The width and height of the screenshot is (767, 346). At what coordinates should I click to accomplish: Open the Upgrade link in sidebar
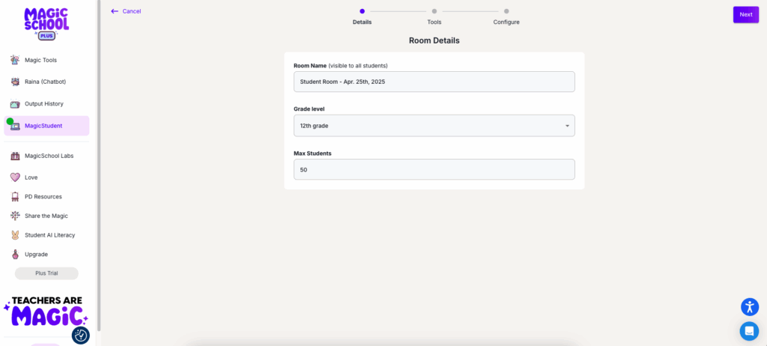pyautogui.click(x=46, y=254)
